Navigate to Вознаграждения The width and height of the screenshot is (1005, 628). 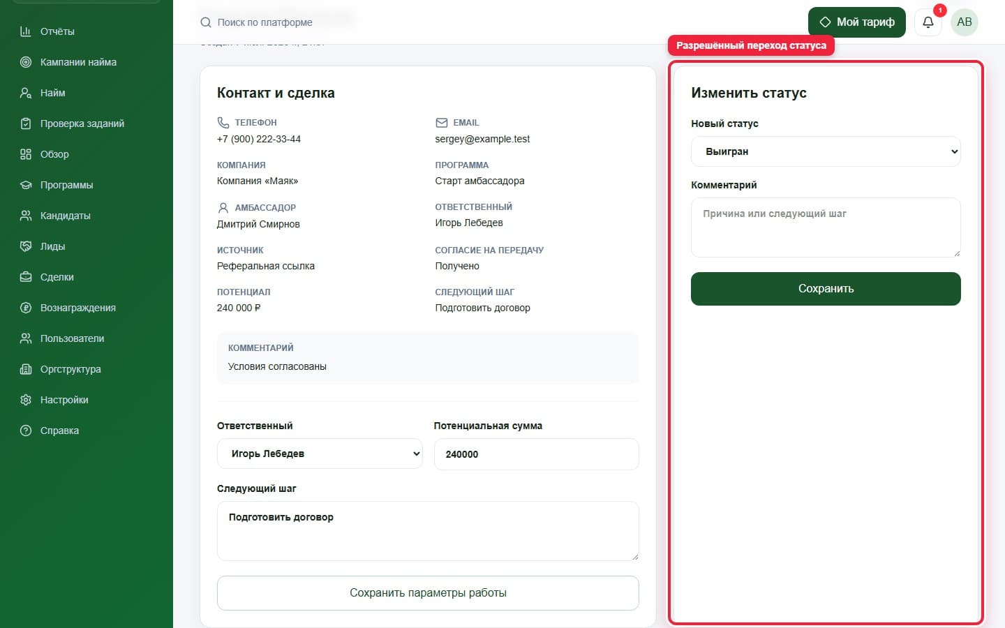(x=78, y=308)
